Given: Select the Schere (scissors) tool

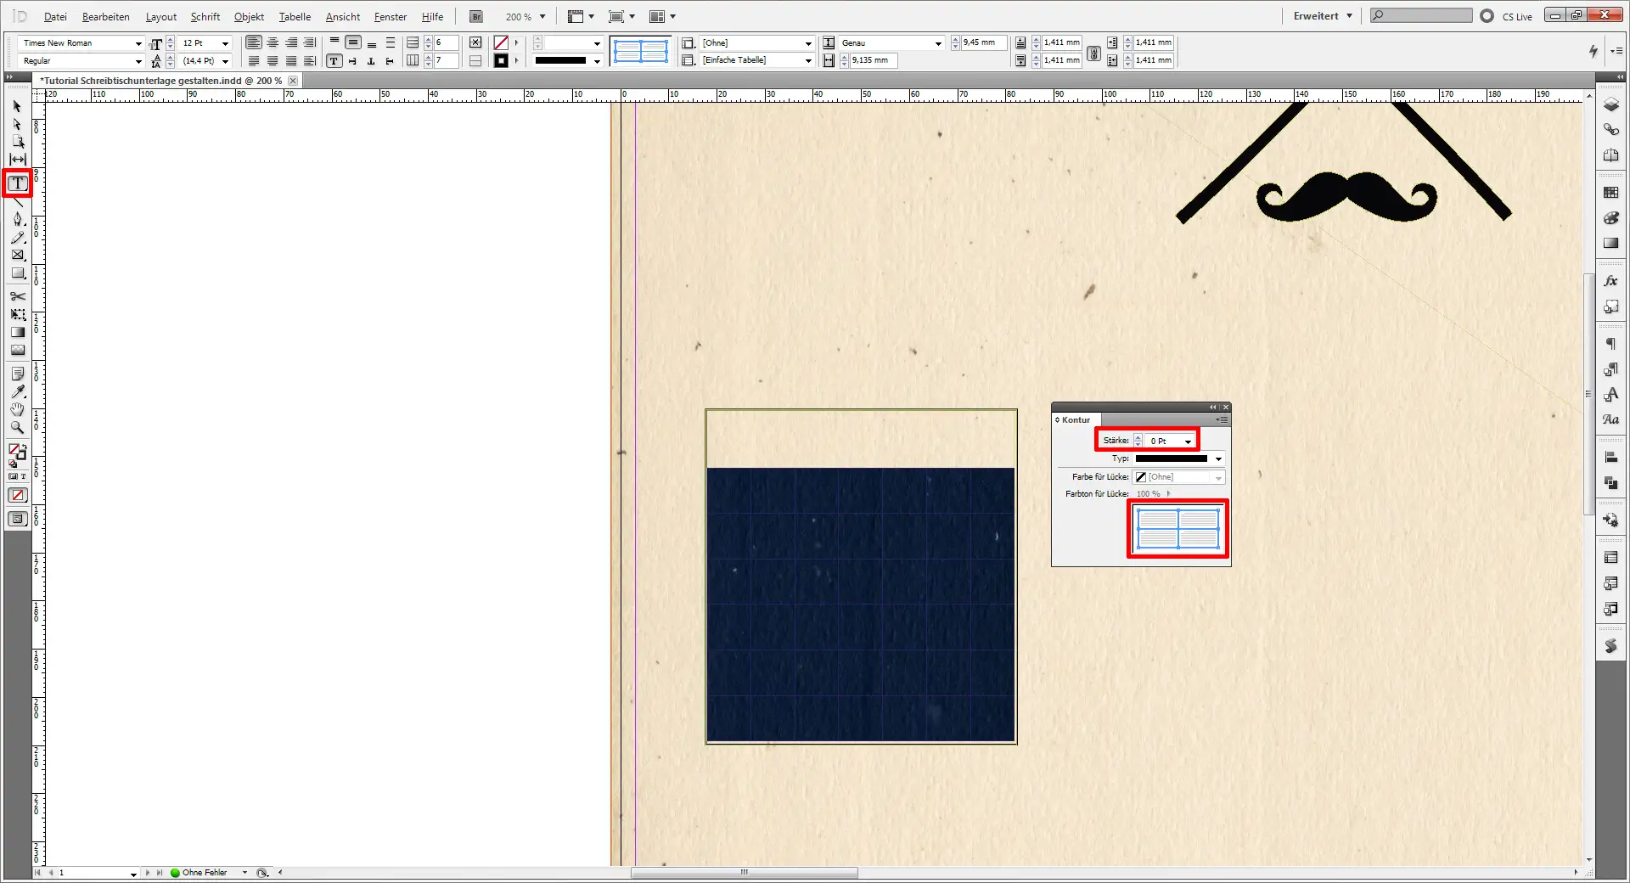Looking at the screenshot, I should coord(17,297).
